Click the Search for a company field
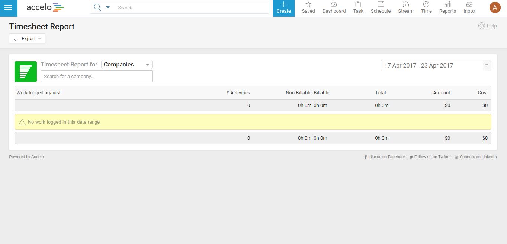Viewport: 507px width, 244px height. point(96,77)
